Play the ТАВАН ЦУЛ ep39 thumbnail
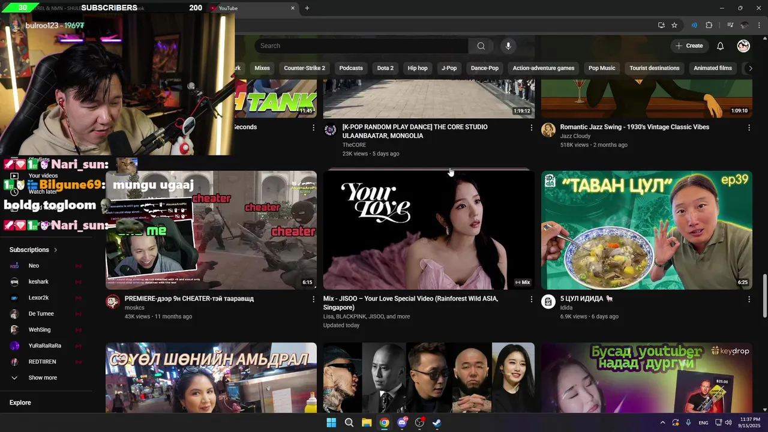 click(x=647, y=230)
